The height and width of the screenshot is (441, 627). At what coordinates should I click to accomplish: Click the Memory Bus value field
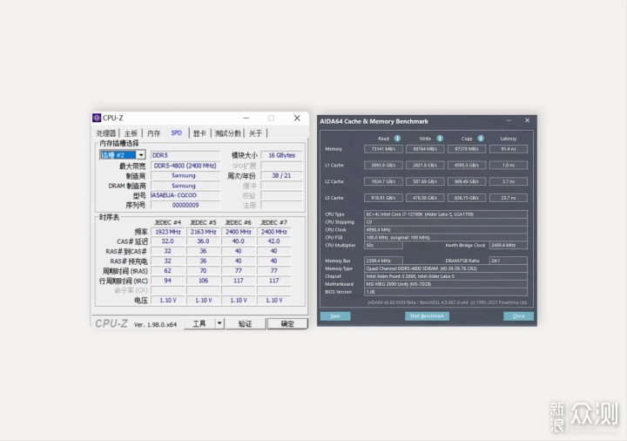point(383,261)
